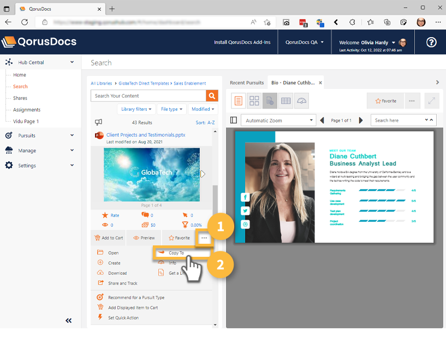Click the comments bubble count icon
The height and width of the screenshot is (337, 446).
point(145,215)
